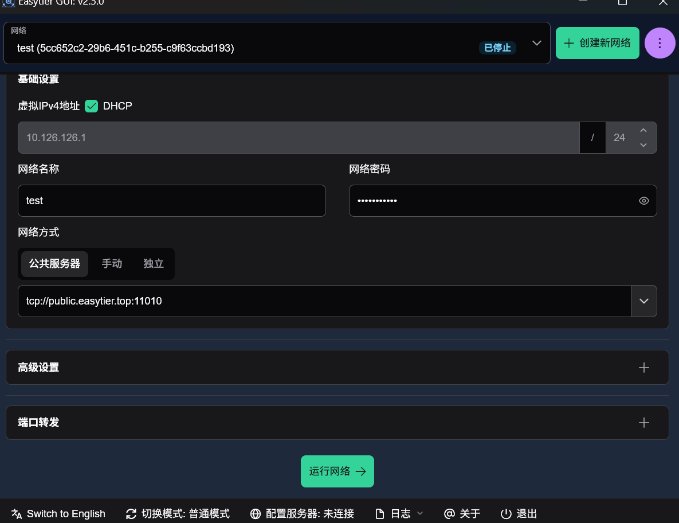Disable the DHCP checkbox

(x=91, y=106)
